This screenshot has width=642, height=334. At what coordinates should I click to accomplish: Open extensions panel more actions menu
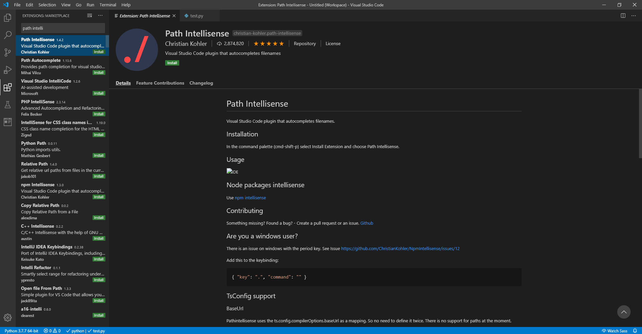[100, 16]
